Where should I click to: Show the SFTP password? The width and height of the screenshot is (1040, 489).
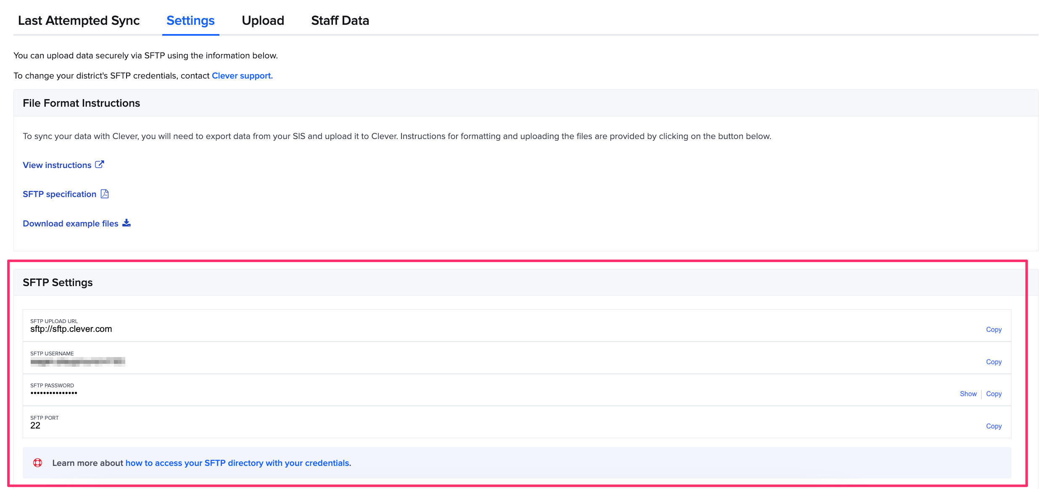tap(968, 394)
